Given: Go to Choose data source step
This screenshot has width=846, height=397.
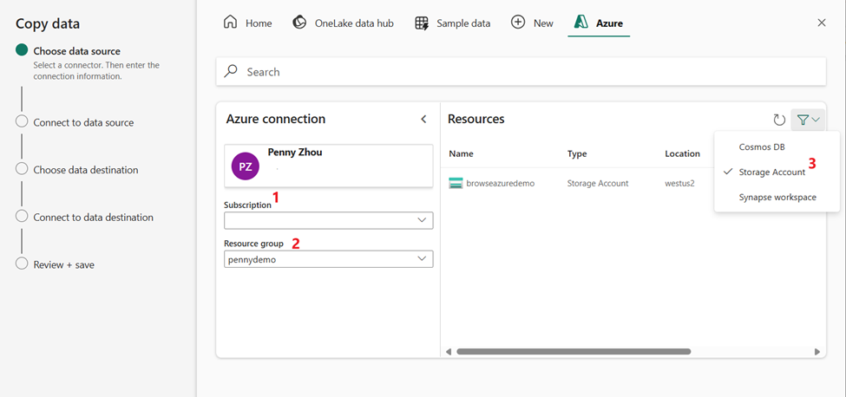Looking at the screenshot, I should coord(76,51).
